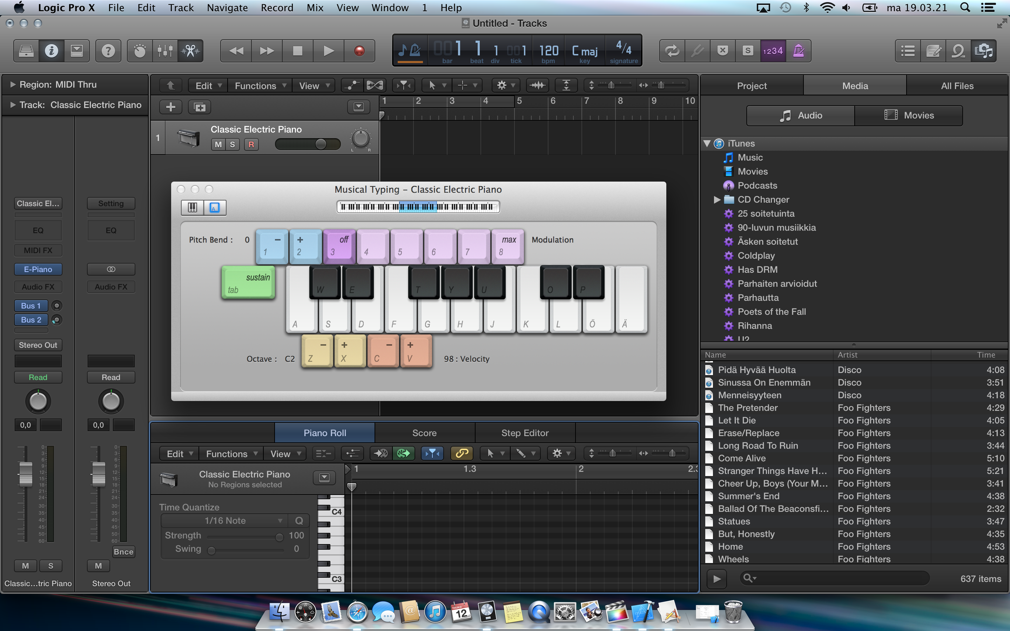This screenshot has width=1010, height=631.
Task: Open the Note Pad button
Action: click(x=933, y=51)
